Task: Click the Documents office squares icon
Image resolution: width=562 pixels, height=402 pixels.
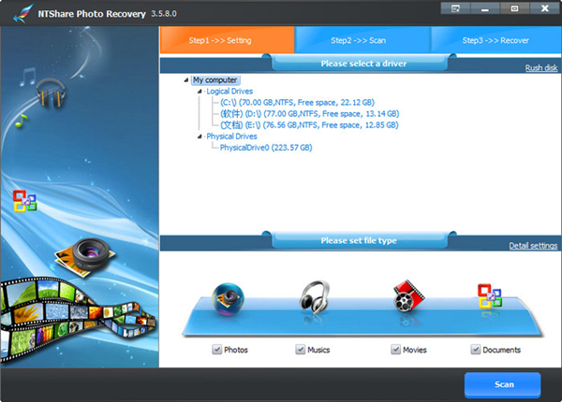Action: [x=490, y=296]
